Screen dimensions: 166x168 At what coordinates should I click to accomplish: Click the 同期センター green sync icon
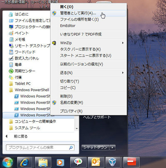click(x=11, y=71)
